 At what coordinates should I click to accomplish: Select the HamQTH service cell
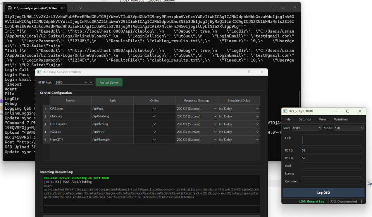pos(71,139)
